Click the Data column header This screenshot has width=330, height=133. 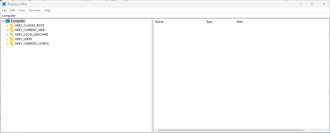[x=282, y=21]
